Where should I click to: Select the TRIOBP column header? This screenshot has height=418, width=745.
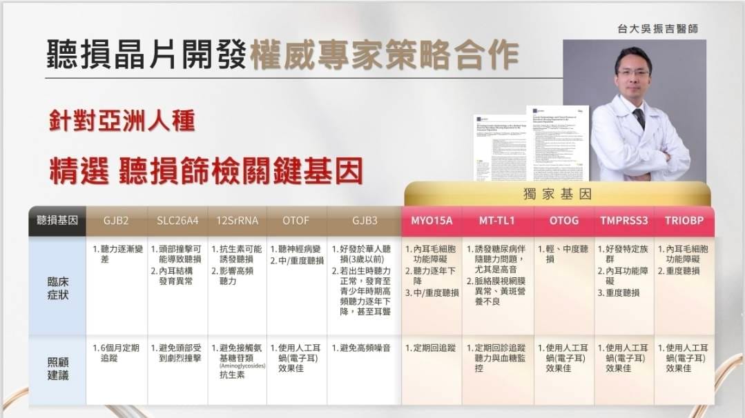coord(684,221)
